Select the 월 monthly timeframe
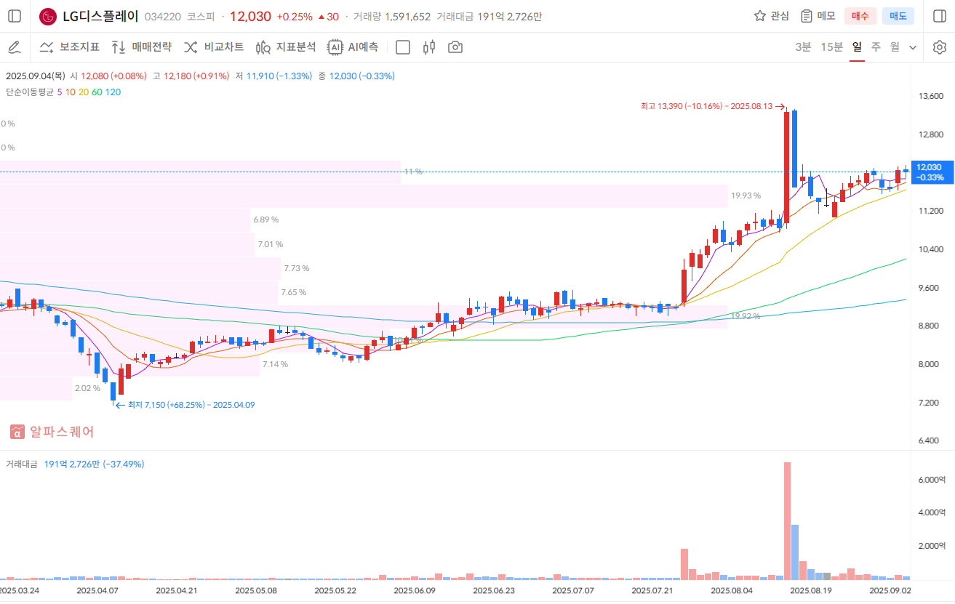 coord(895,47)
